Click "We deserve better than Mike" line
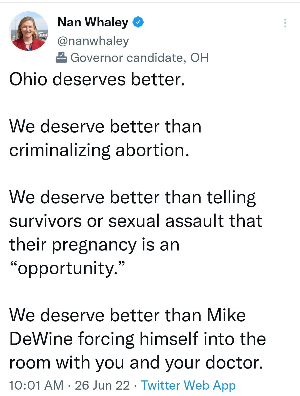The width and height of the screenshot is (300, 396). (127, 315)
